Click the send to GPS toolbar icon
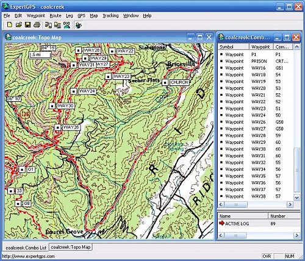This screenshot has width=305, height=261. click(x=57, y=25)
